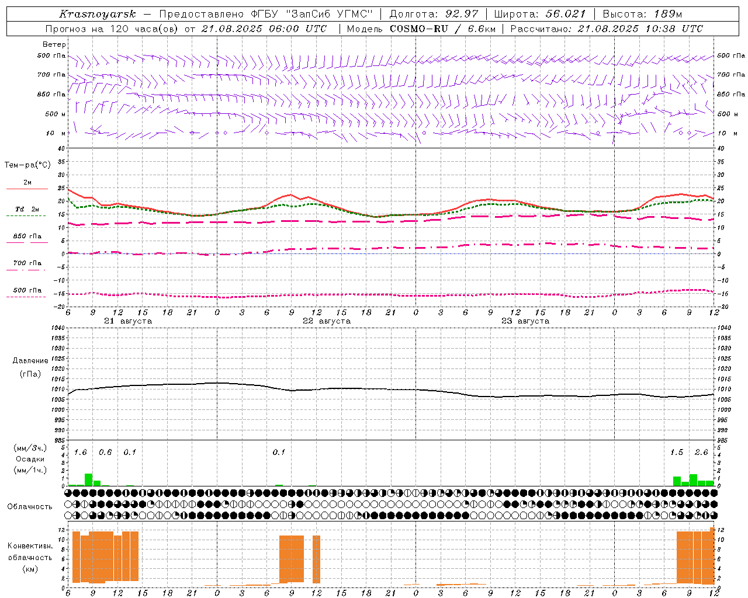Select the 850 гПа temperature legend entry

(x=27, y=237)
